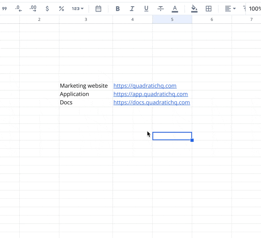This screenshot has height=238, width=261.
Task: Select column 7 header
Action: 247,19
